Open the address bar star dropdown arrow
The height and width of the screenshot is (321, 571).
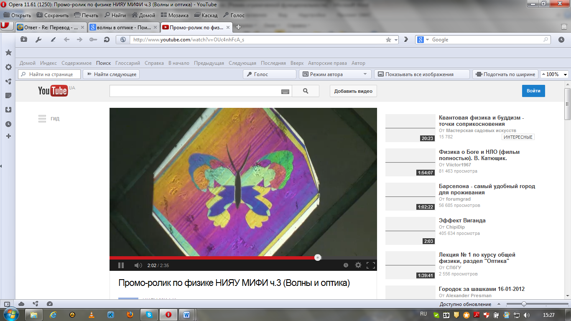coord(395,40)
